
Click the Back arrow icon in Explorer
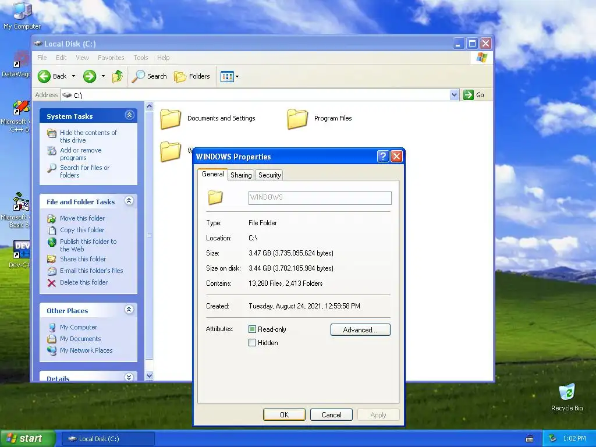[x=44, y=76]
